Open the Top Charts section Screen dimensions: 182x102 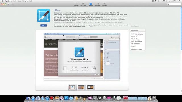(x=83, y=4)
